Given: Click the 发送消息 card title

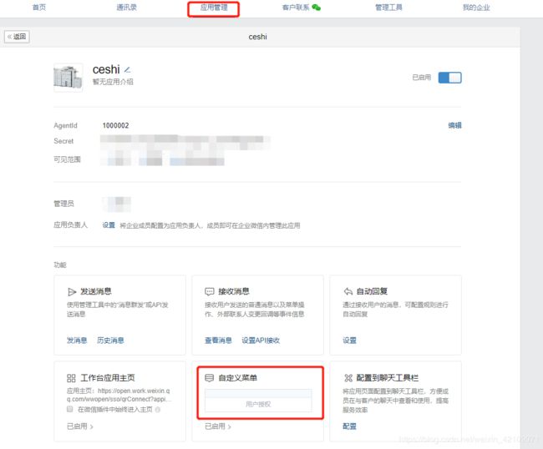Looking at the screenshot, I should (96, 291).
